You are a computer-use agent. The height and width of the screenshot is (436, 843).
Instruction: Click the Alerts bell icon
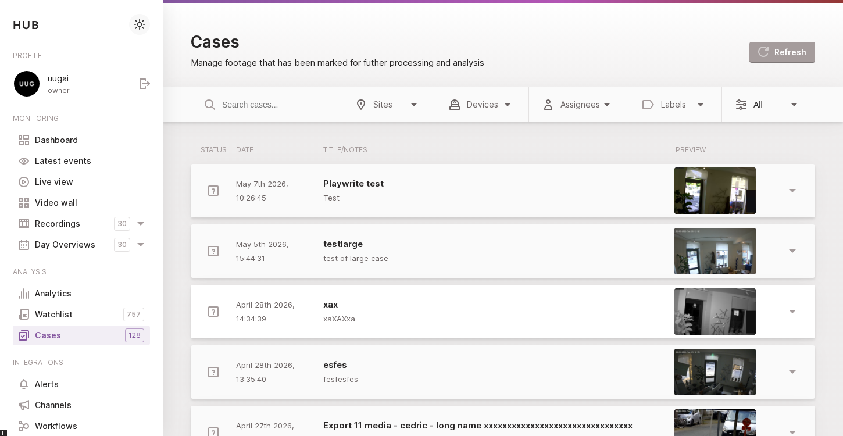tap(24, 384)
